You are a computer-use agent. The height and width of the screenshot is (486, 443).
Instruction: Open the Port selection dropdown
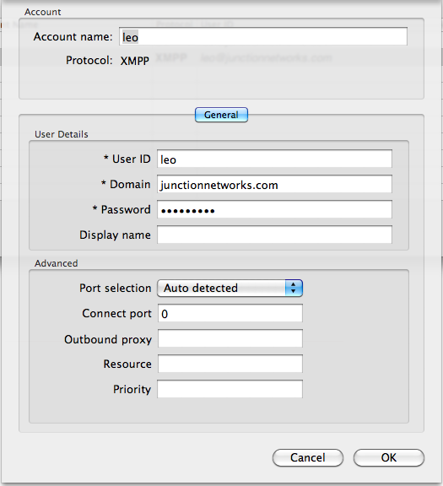[x=230, y=288]
